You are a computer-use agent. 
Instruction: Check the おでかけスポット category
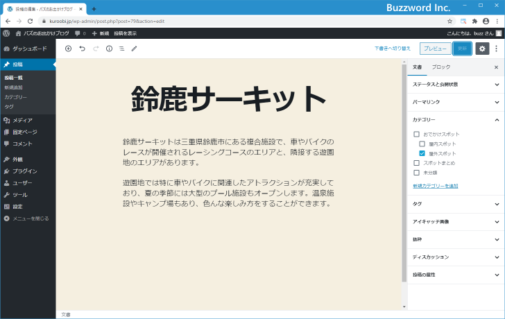(x=416, y=135)
